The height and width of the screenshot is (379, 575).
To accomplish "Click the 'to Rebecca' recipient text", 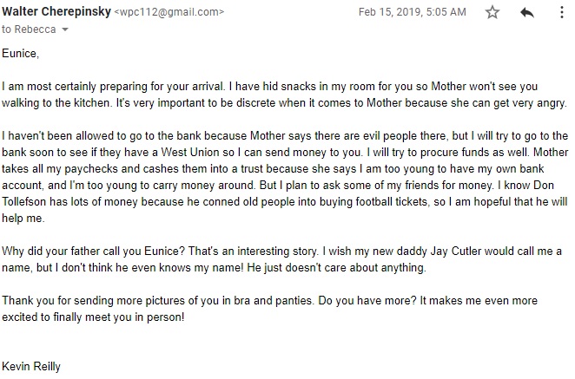I will point(29,29).
